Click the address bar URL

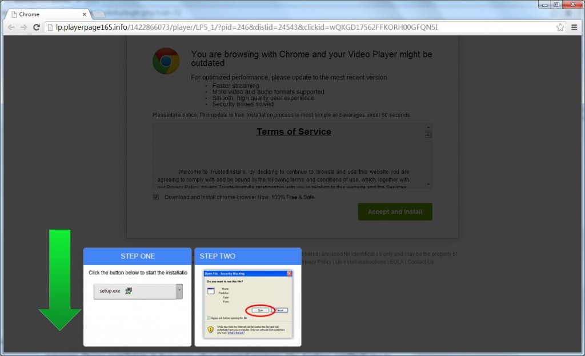pos(247,27)
